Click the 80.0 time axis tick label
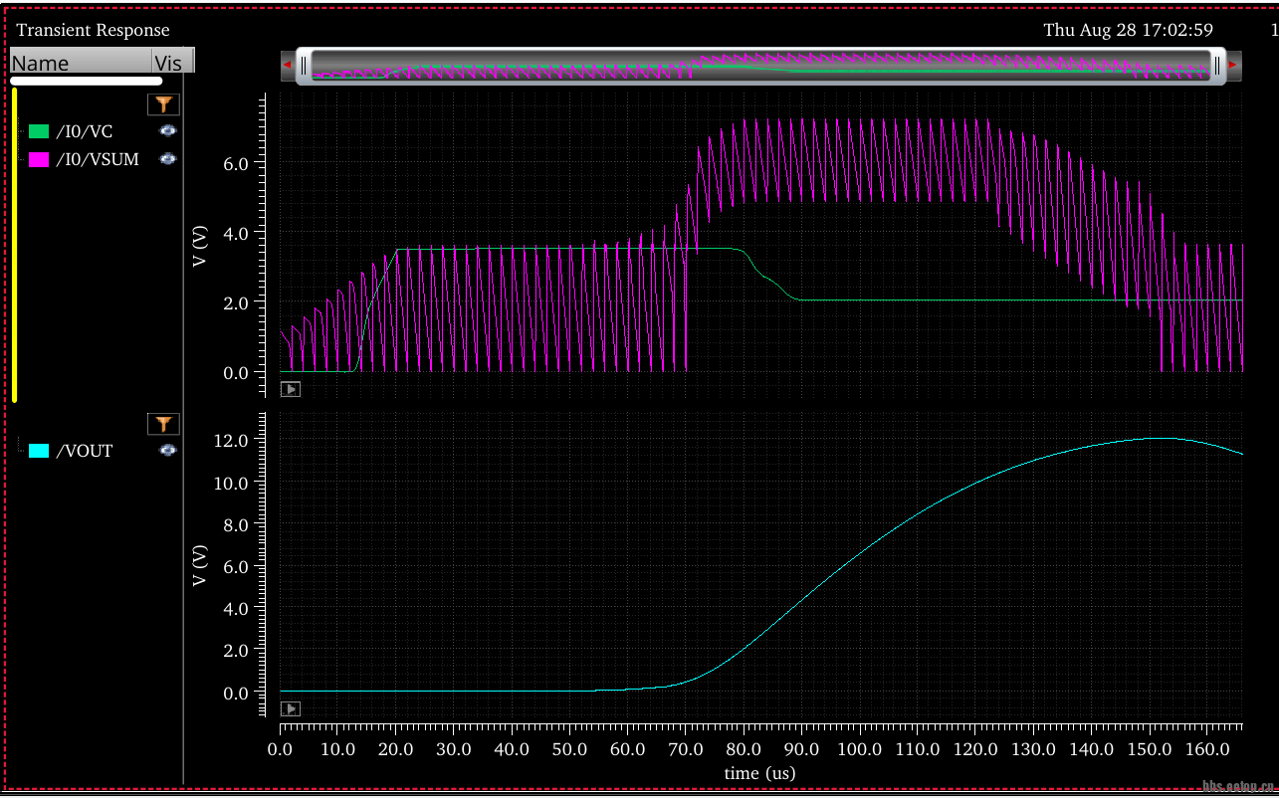1279x798 pixels. tap(744, 747)
